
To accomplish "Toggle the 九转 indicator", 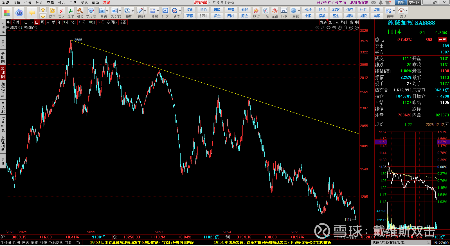I will (323, 22).
